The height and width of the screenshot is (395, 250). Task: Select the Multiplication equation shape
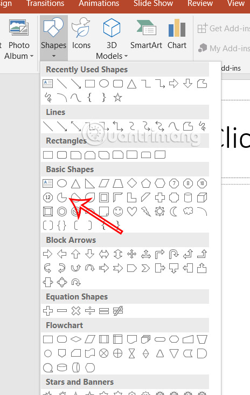coord(76,311)
